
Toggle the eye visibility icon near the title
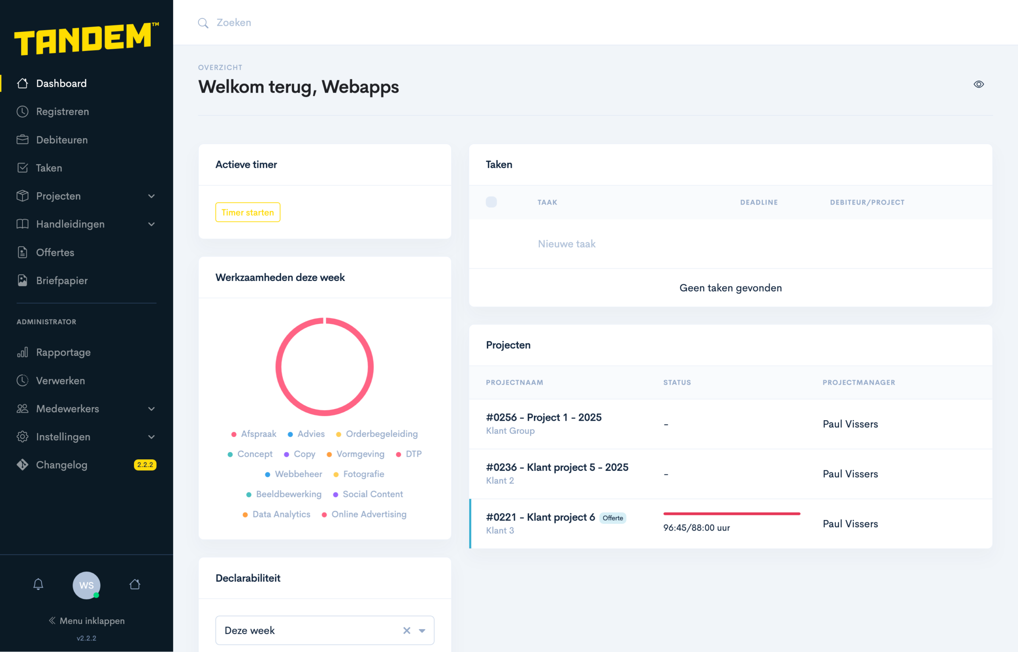[979, 84]
